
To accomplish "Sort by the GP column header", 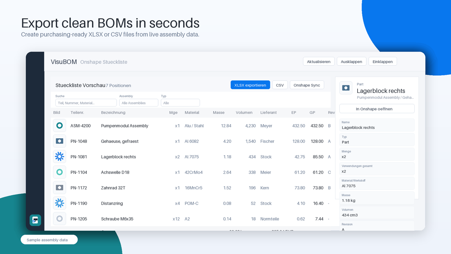I will tap(312, 113).
